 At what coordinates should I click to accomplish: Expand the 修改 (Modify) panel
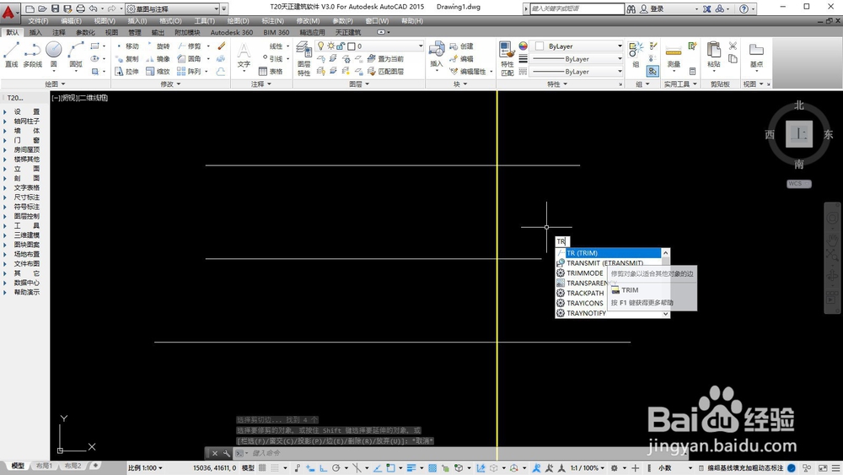click(170, 84)
